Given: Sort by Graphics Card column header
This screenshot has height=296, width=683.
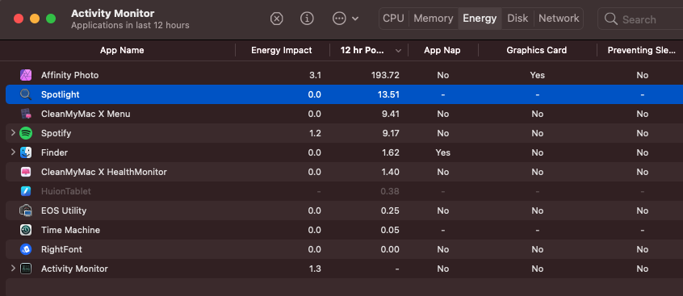Looking at the screenshot, I should point(537,51).
